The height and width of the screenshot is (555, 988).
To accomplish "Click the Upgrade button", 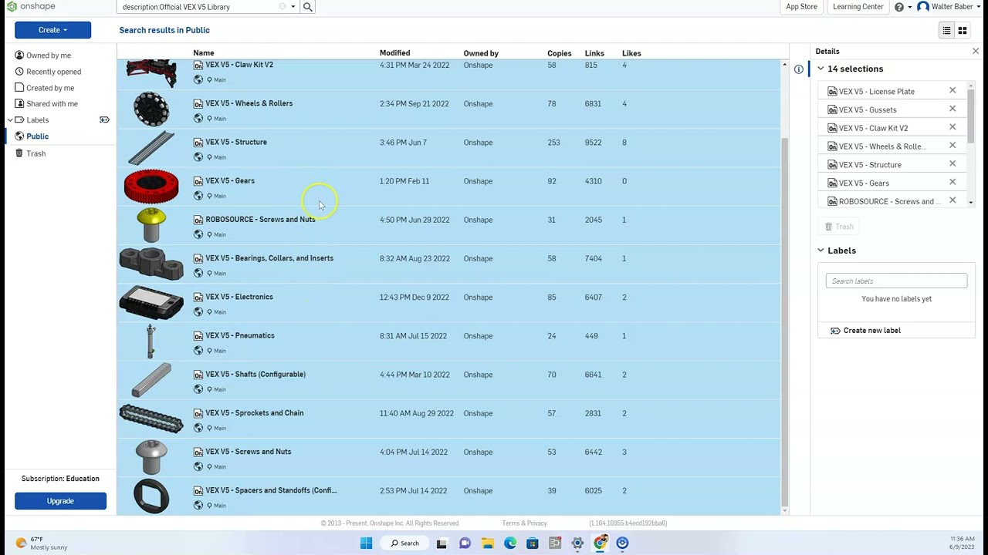I will point(60,501).
